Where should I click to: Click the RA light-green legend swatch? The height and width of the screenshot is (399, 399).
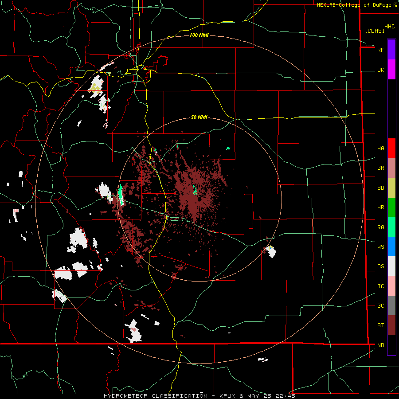pyautogui.click(x=391, y=227)
